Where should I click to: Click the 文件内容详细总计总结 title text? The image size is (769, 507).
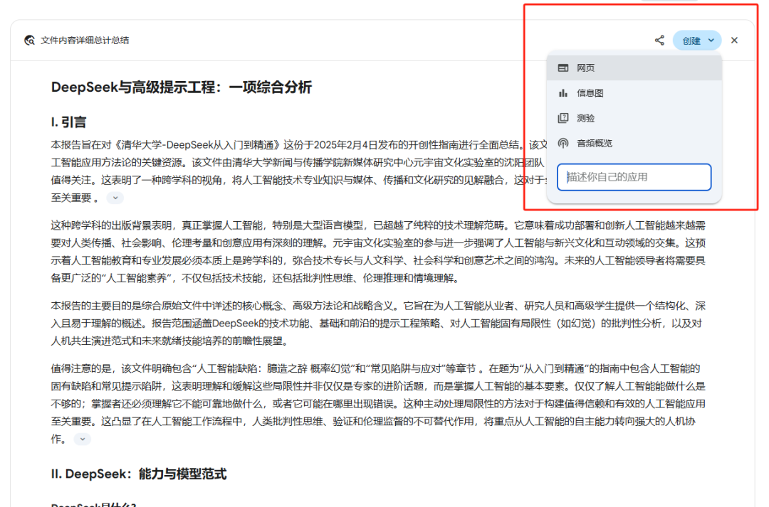pyautogui.click(x=85, y=40)
